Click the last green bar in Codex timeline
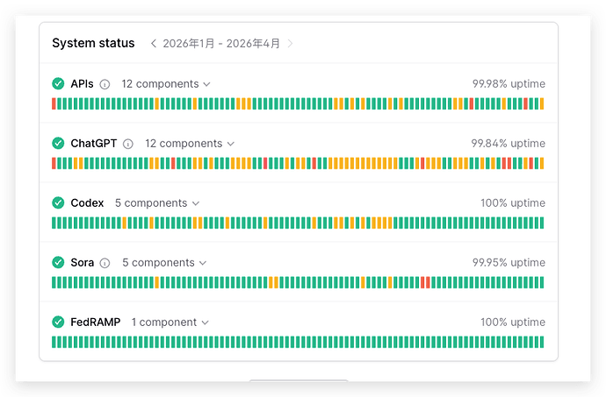606x397 pixels. 542,223
